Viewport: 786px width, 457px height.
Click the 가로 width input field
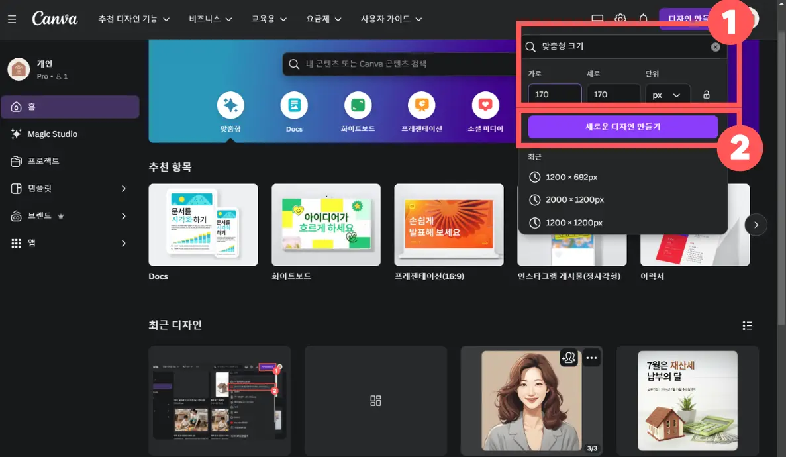click(555, 94)
